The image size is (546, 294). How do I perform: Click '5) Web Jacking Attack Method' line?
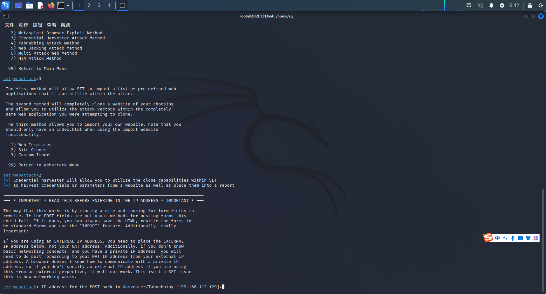[46, 48]
